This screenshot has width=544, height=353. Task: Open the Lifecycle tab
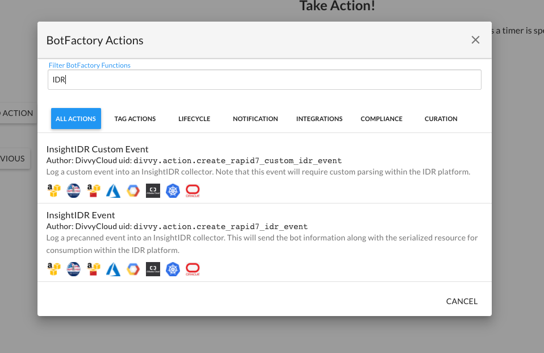point(194,119)
